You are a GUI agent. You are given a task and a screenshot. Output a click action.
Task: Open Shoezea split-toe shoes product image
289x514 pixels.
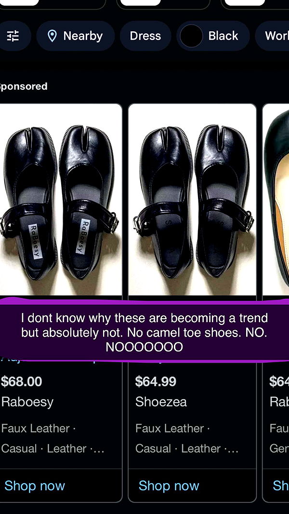pos(192,200)
